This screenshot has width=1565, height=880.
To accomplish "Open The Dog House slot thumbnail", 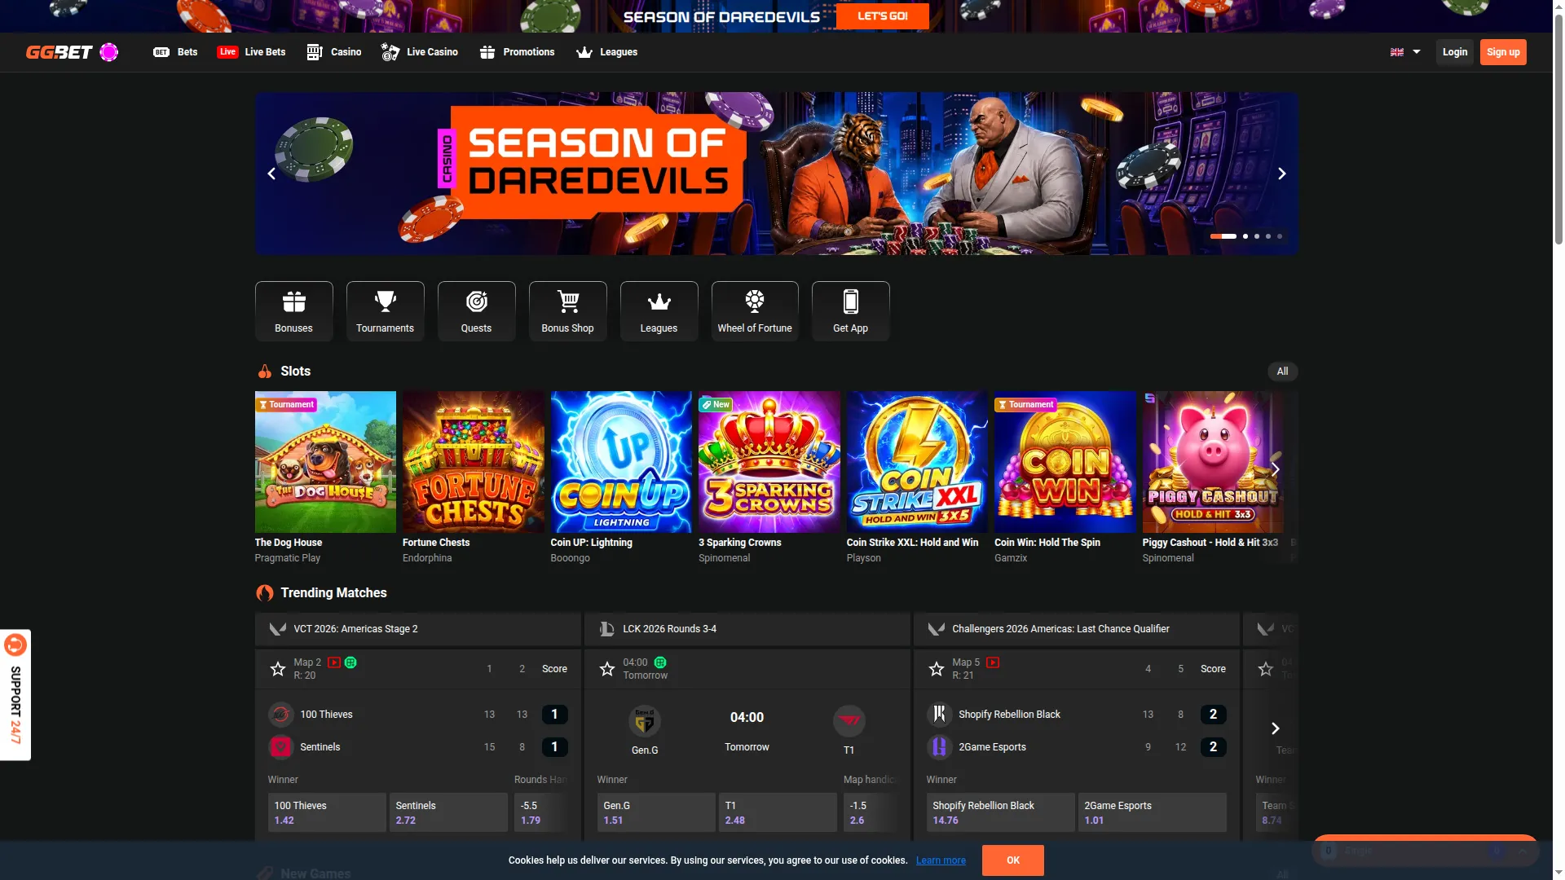I will click(x=325, y=462).
